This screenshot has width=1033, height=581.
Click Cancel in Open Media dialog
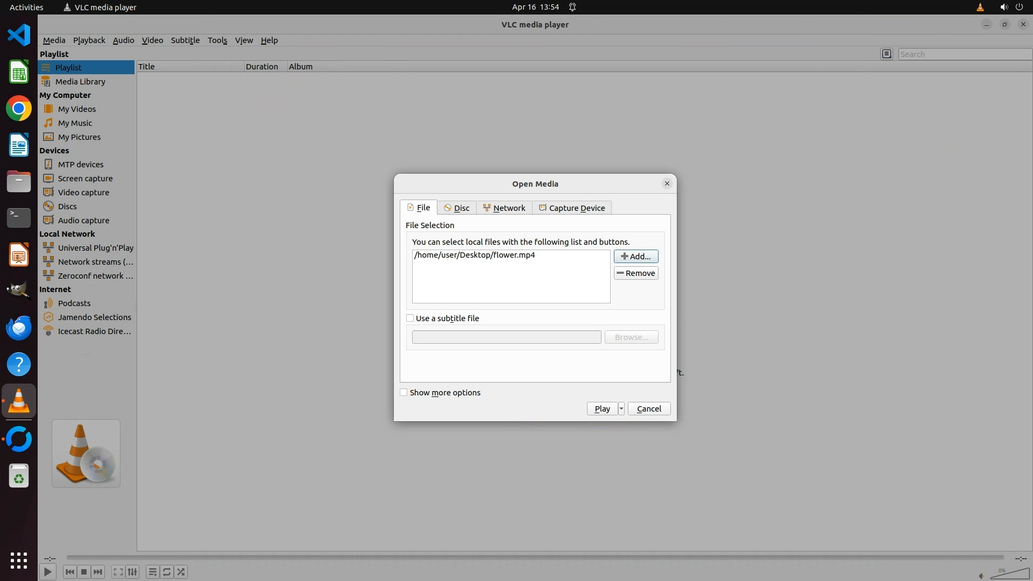pos(649,409)
